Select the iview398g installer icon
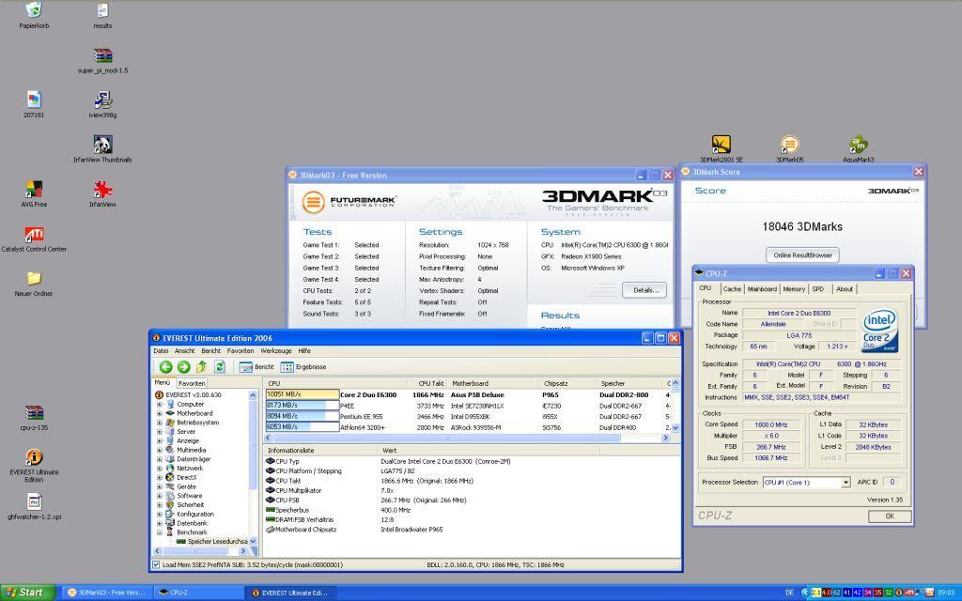This screenshot has height=601, width=962. tap(102, 104)
